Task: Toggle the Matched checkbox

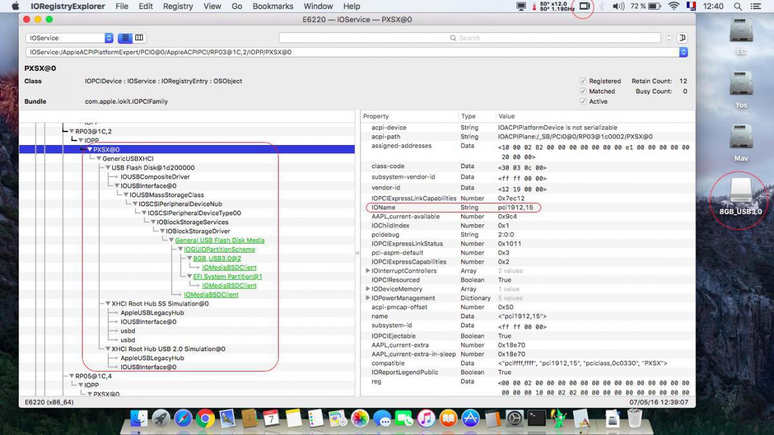Action: coord(583,92)
